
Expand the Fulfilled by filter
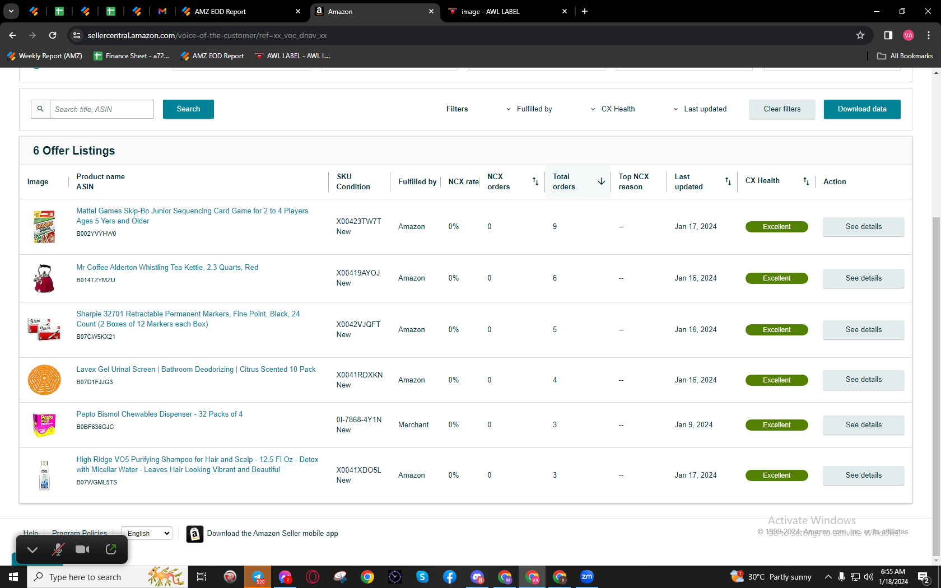(x=529, y=109)
